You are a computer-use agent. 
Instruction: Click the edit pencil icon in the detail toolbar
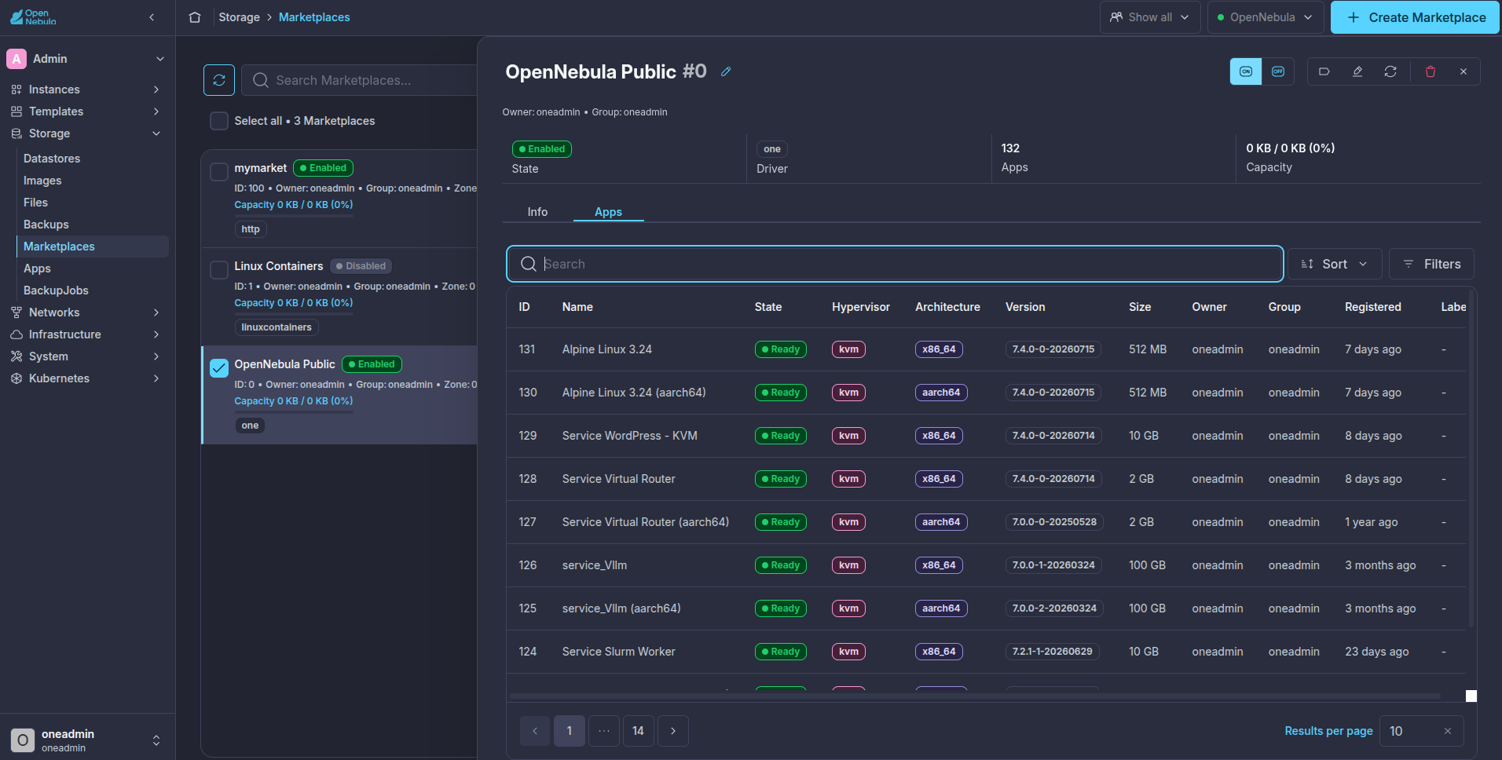point(1357,71)
